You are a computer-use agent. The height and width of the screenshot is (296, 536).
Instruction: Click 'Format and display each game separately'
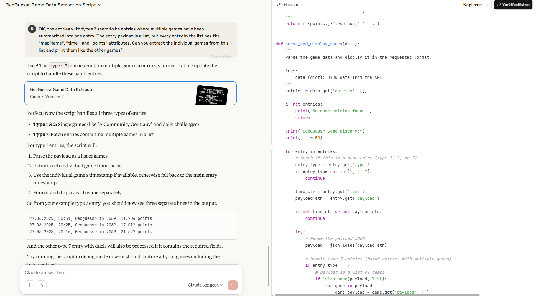click(77, 192)
